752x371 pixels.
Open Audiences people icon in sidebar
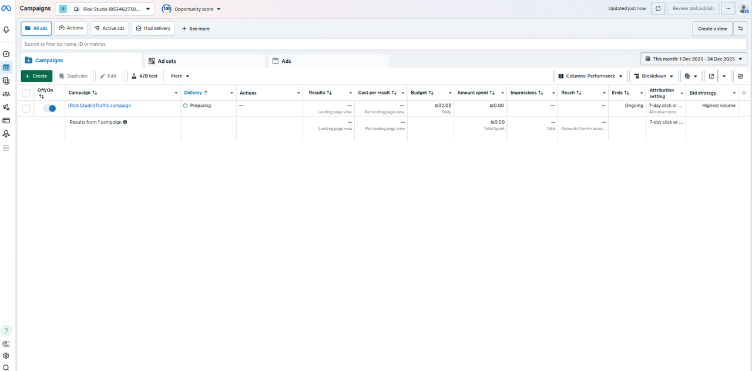(6, 94)
